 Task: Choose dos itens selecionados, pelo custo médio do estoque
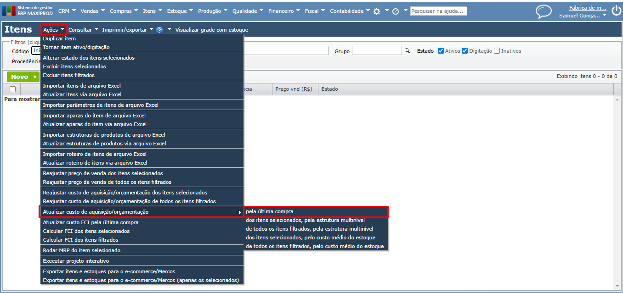tap(316, 238)
